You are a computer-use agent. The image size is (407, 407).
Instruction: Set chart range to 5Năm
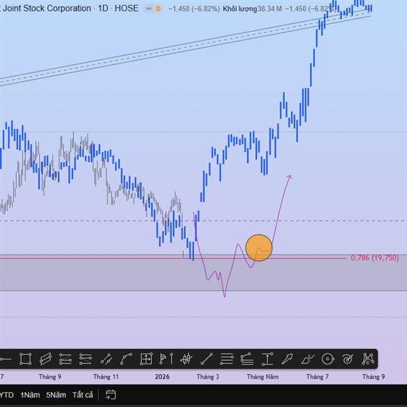56,395
